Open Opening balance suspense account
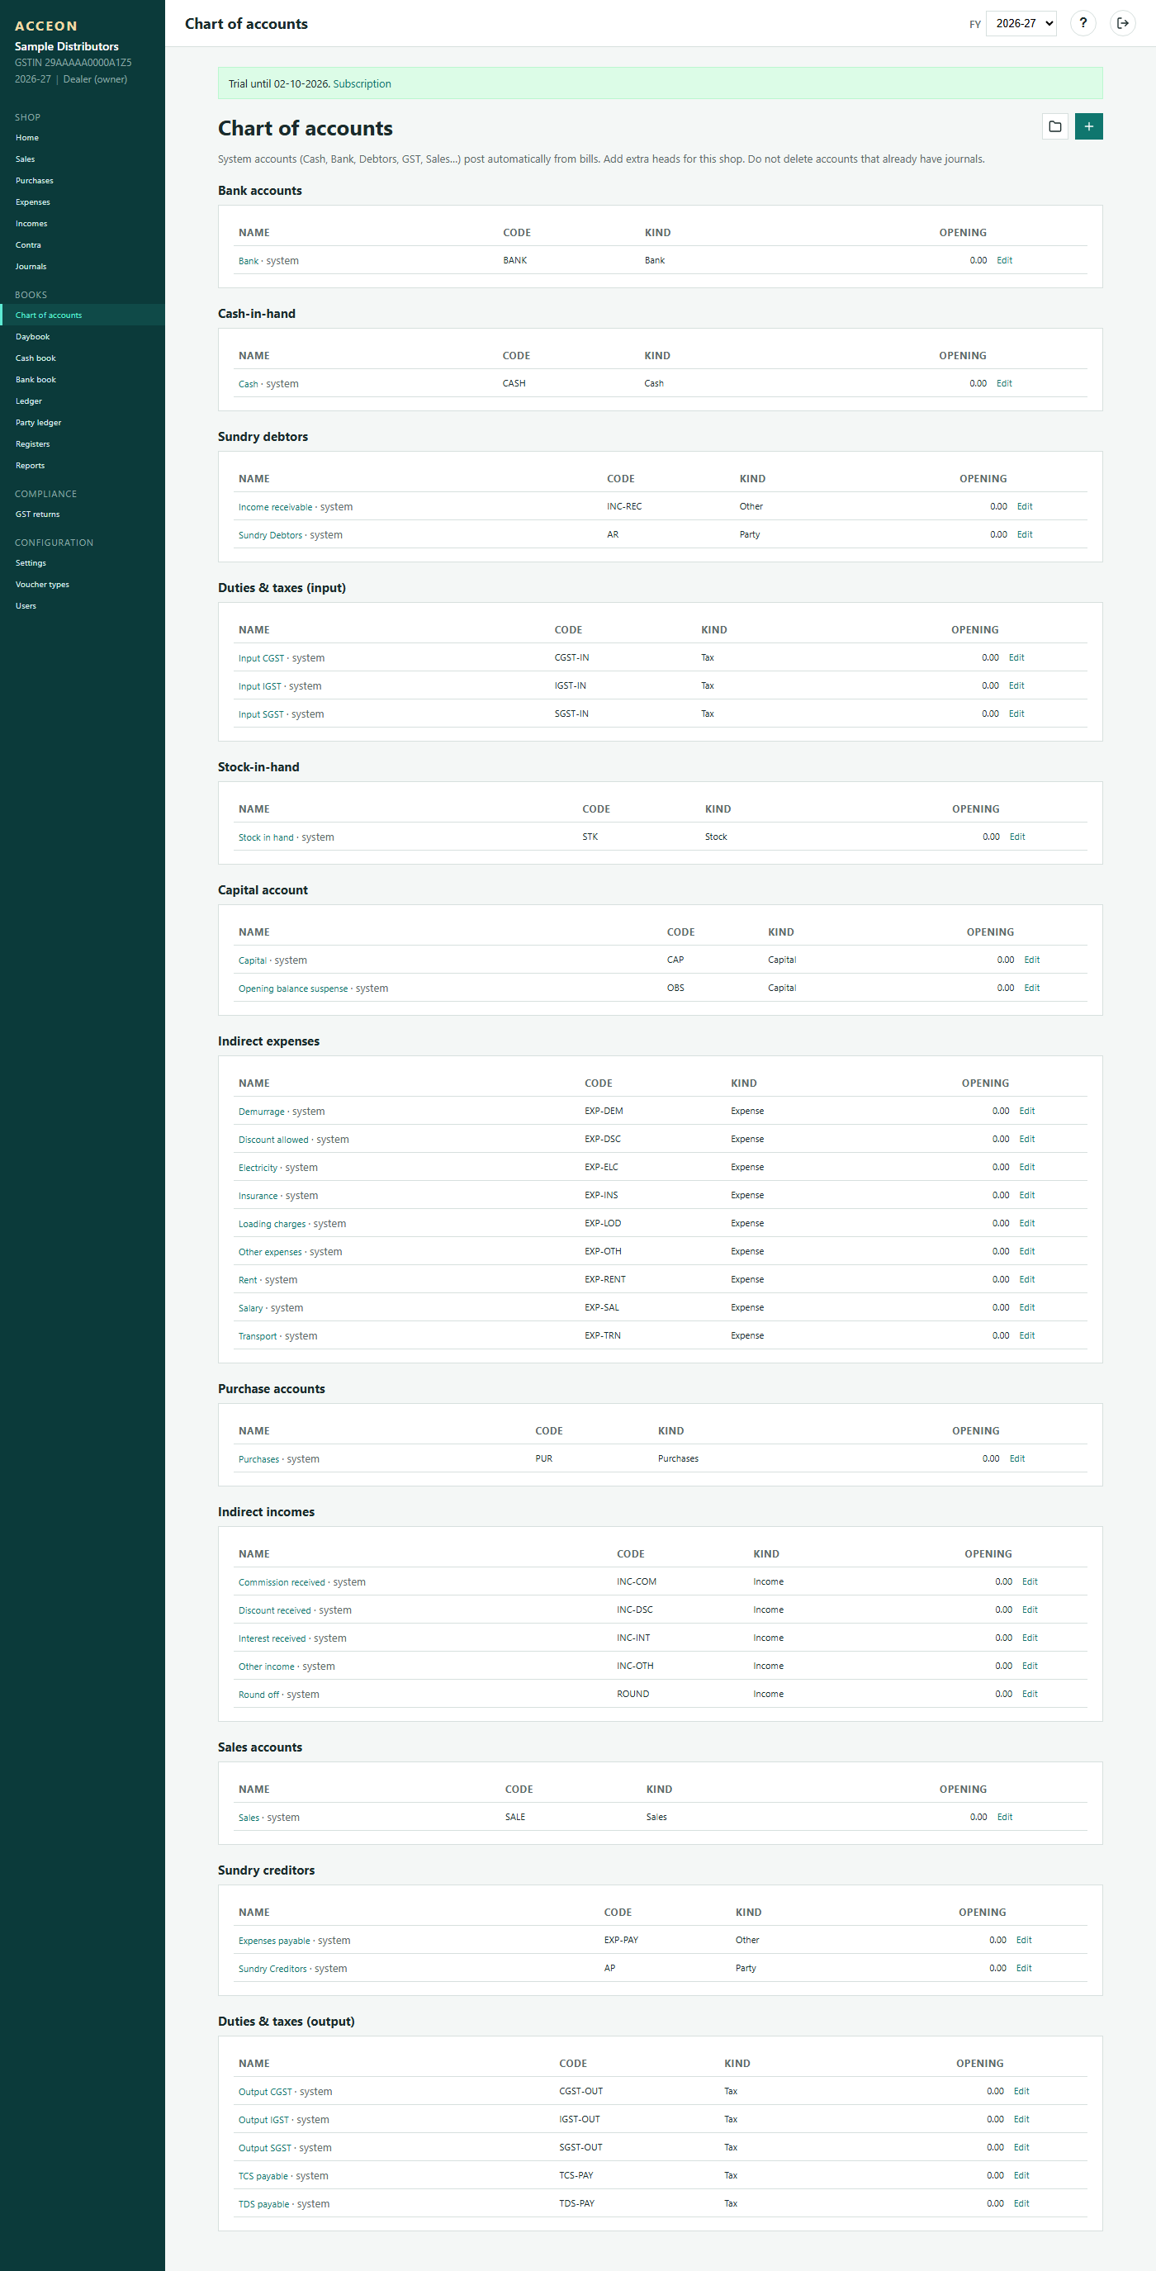The image size is (1156, 2271). click(x=293, y=989)
